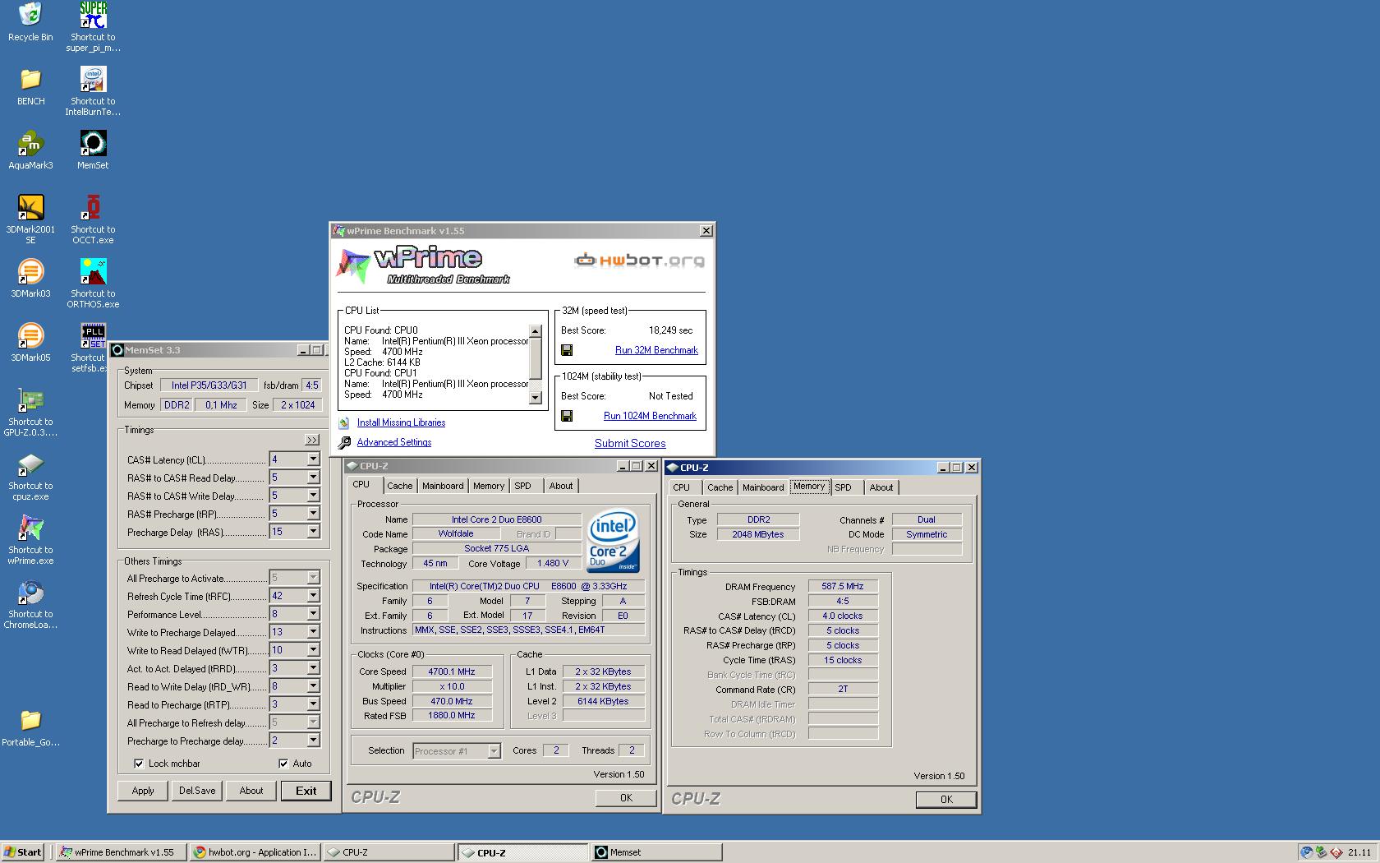This screenshot has height=863, width=1380.
Task: Click the Del.Save button in MemSet
Action: point(197,791)
